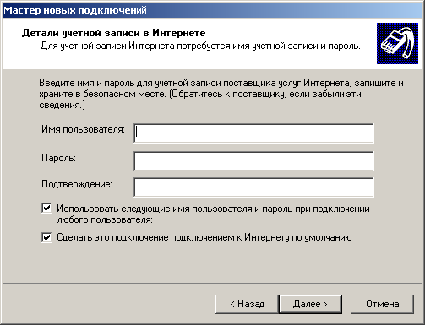
Task: Toggle the default Internet connection checkbox
Action: [46, 237]
